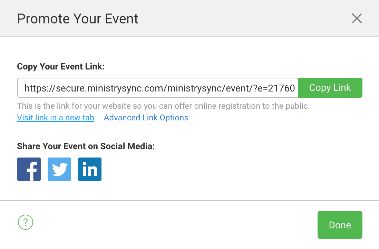Image resolution: width=379 pixels, height=249 pixels.
Task: Show the advanced link options
Action: coord(146,118)
